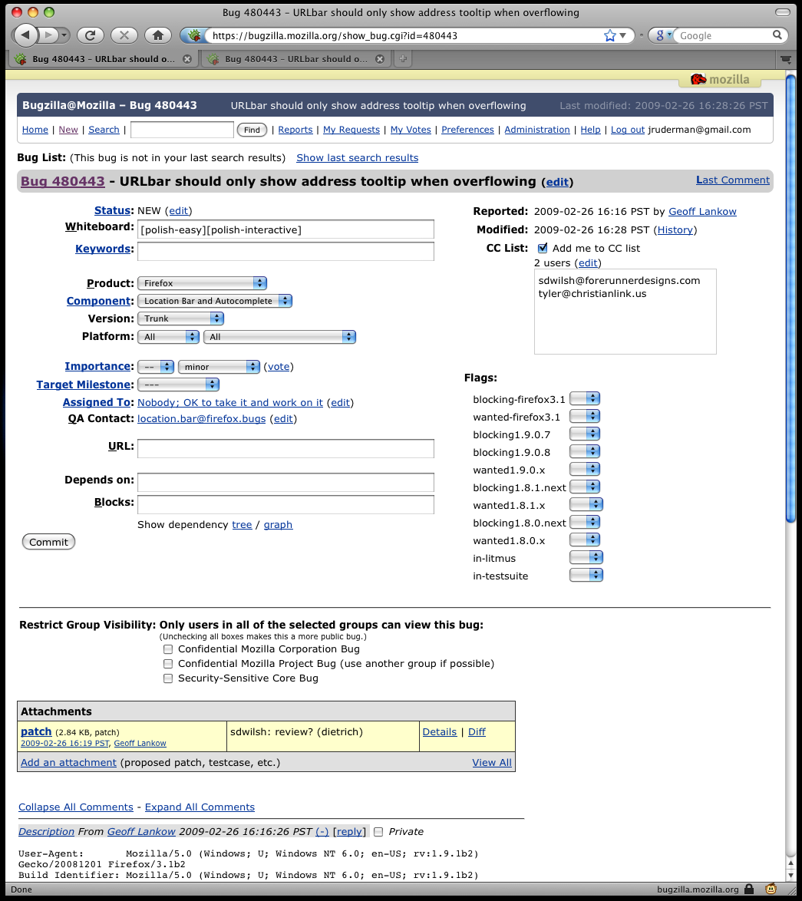Open the History link beside Modified
This screenshot has width=802, height=901.
[675, 229]
